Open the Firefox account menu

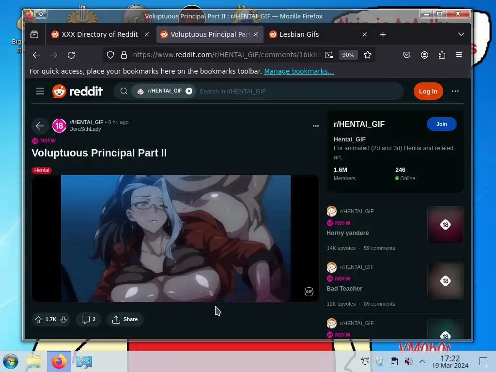click(424, 55)
